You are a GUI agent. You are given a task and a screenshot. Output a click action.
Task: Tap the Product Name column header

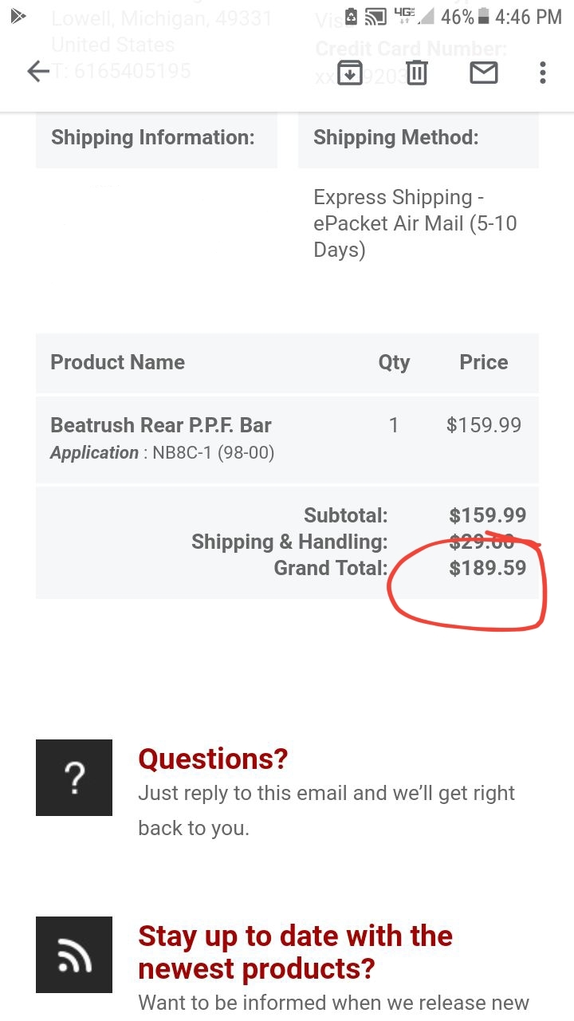(x=118, y=362)
